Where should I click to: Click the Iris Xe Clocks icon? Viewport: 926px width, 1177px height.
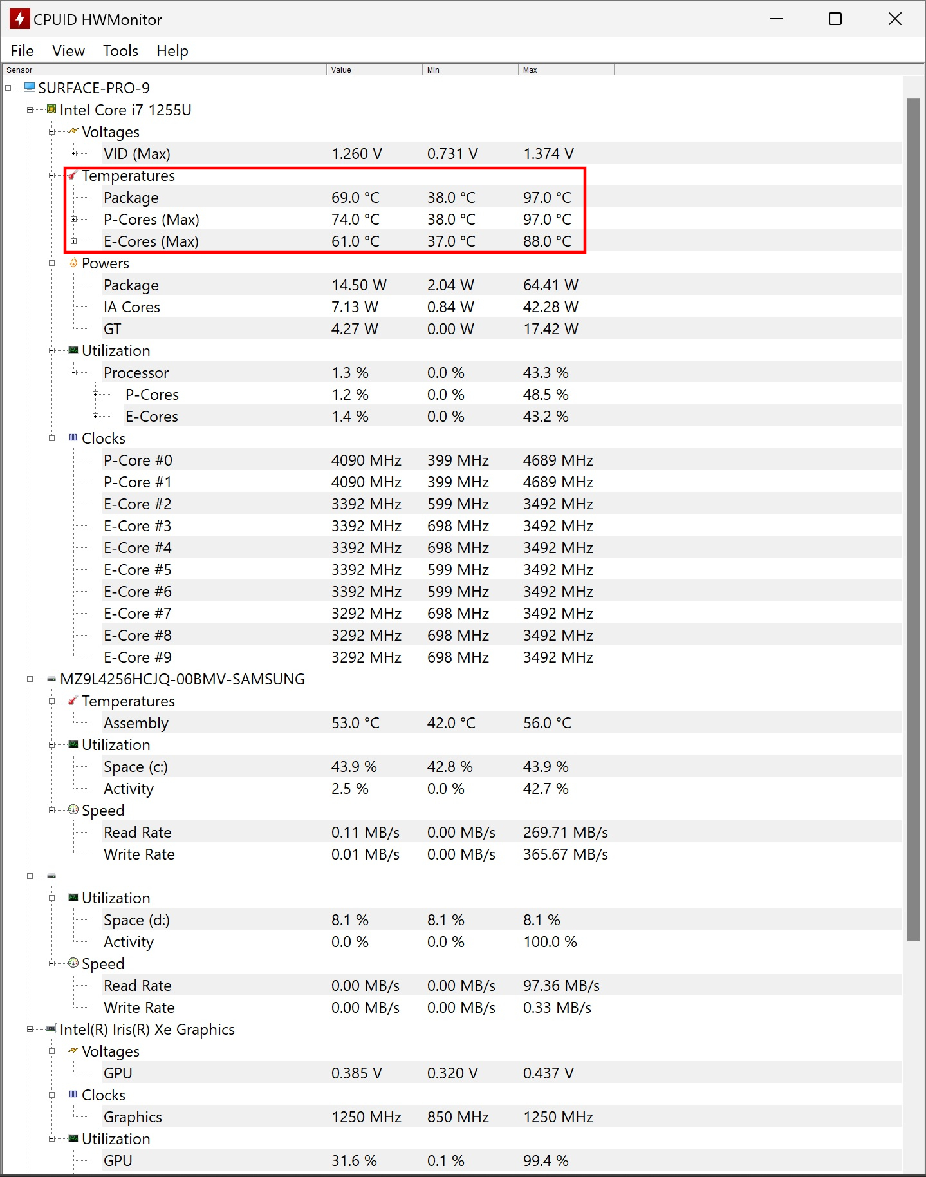(x=73, y=1094)
